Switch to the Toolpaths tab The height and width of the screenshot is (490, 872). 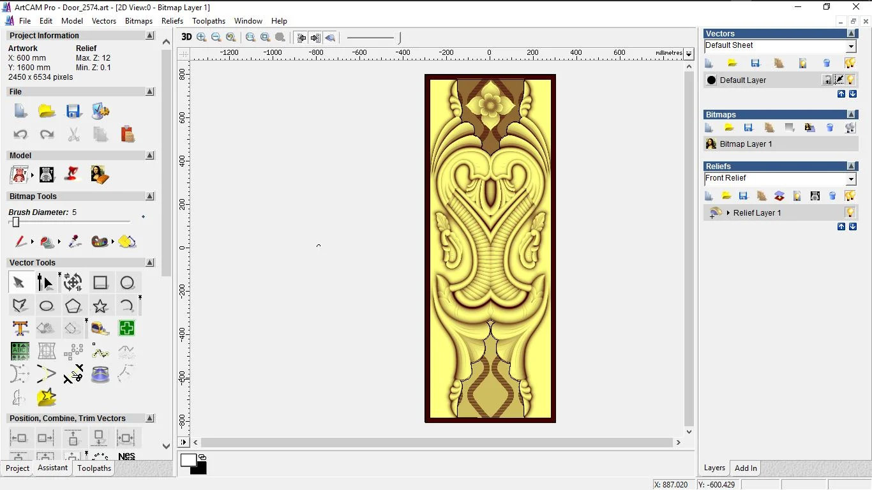click(x=94, y=468)
